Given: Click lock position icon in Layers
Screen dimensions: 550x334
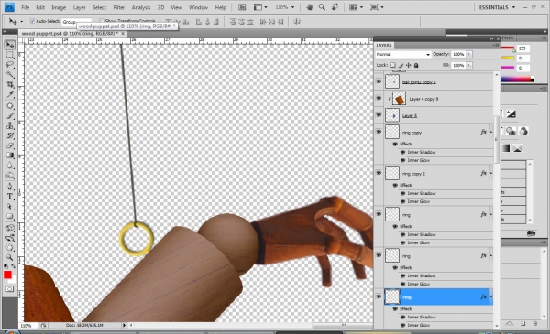Looking at the screenshot, I should pyautogui.click(x=408, y=65).
